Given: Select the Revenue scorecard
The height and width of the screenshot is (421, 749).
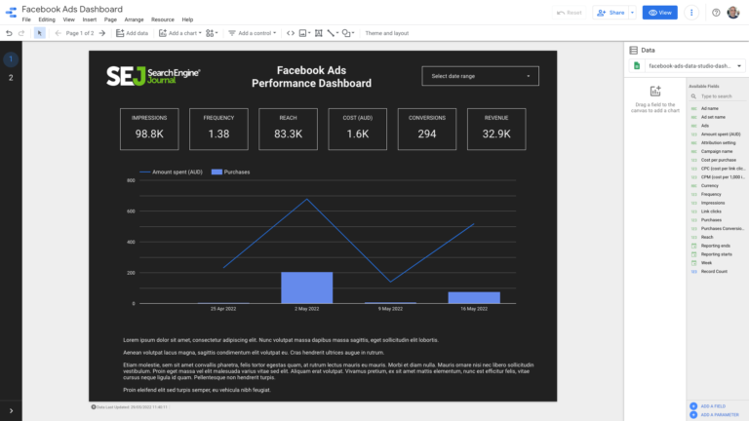Looking at the screenshot, I should point(496,130).
